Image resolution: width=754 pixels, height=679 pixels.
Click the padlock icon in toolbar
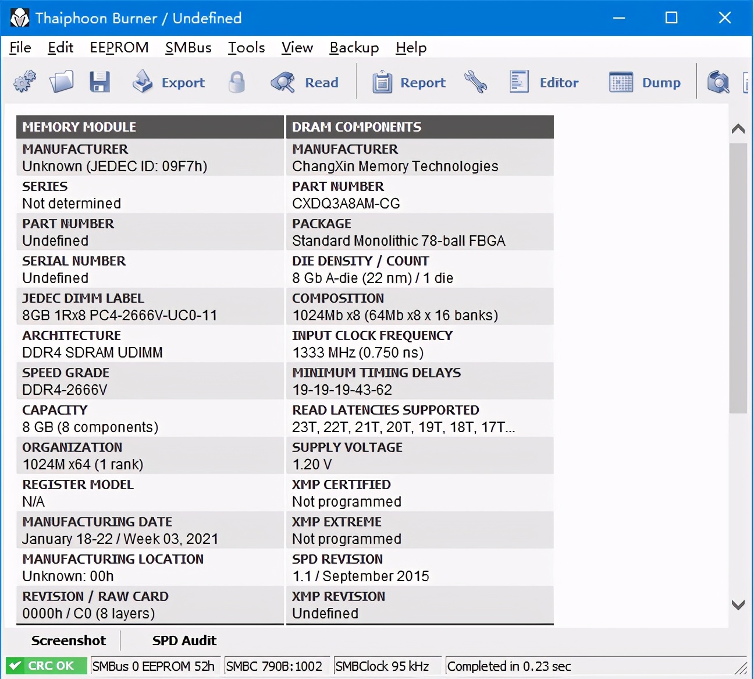237,82
